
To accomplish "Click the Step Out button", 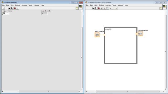I will pos(116,8).
